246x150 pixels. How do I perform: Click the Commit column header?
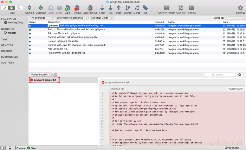click(x=160, y=22)
